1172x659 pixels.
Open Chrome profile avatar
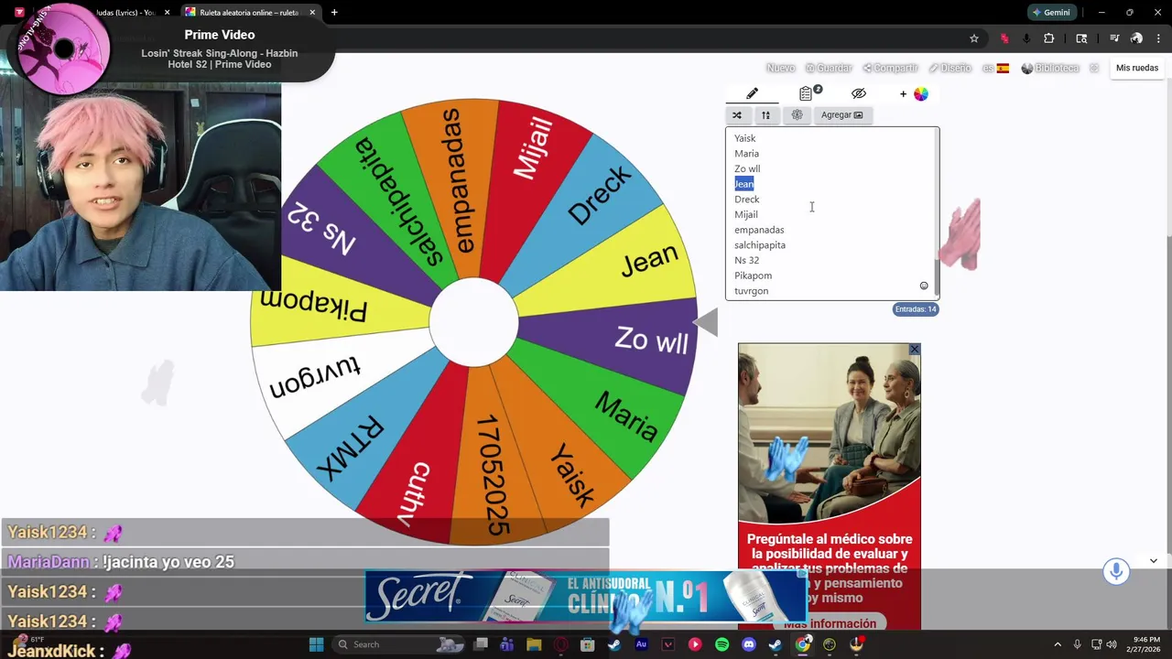tap(1136, 38)
